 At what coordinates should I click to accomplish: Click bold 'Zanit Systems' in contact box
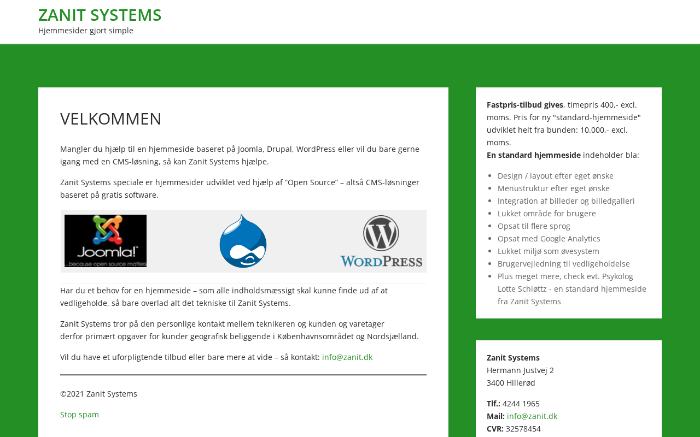coord(513,358)
